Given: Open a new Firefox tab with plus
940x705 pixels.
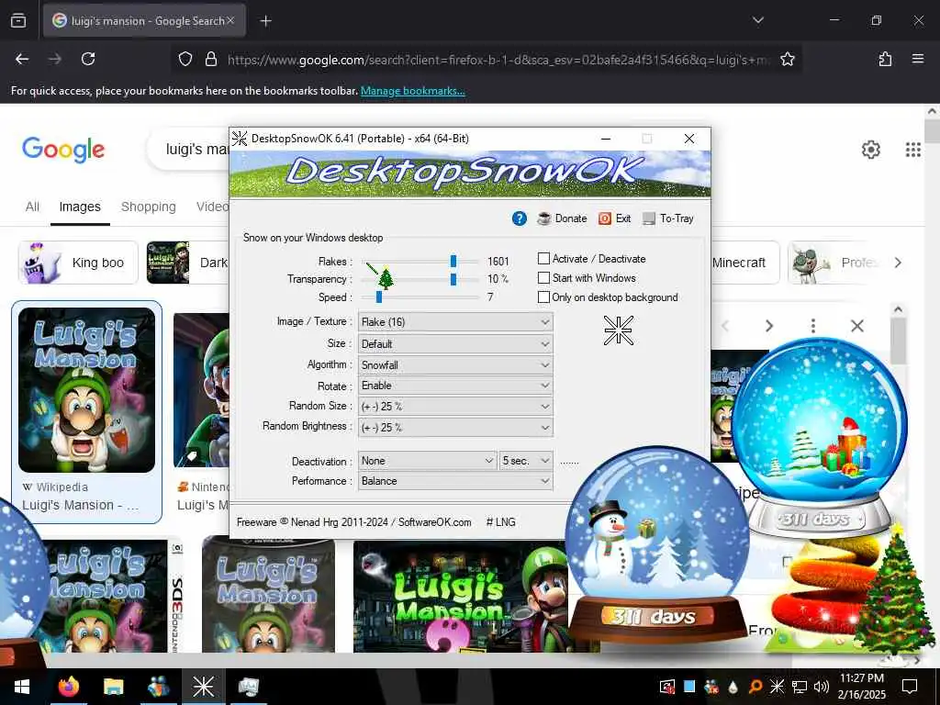Looking at the screenshot, I should [x=265, y=21].
